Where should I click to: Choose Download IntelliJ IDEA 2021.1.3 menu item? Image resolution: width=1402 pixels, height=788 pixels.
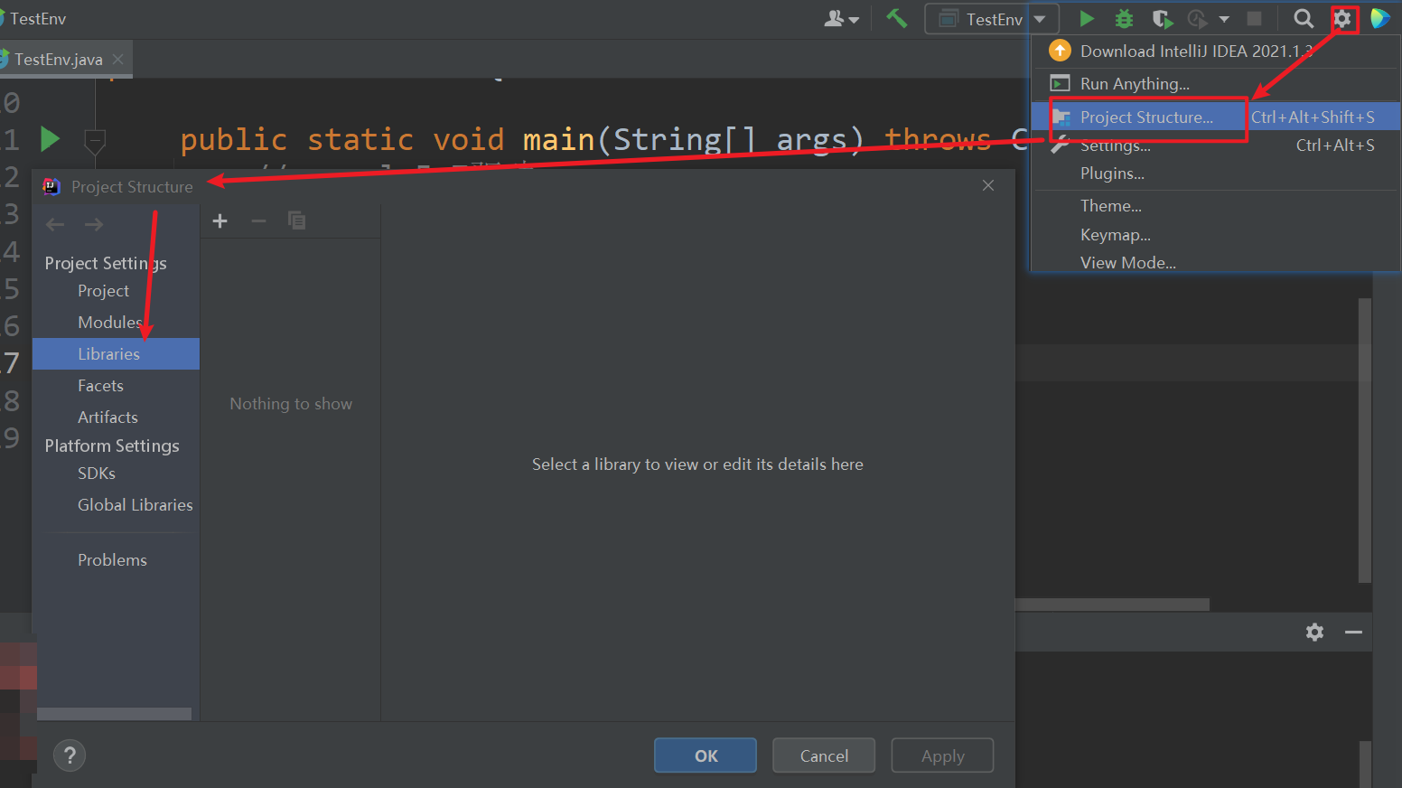click(1216, 52)
